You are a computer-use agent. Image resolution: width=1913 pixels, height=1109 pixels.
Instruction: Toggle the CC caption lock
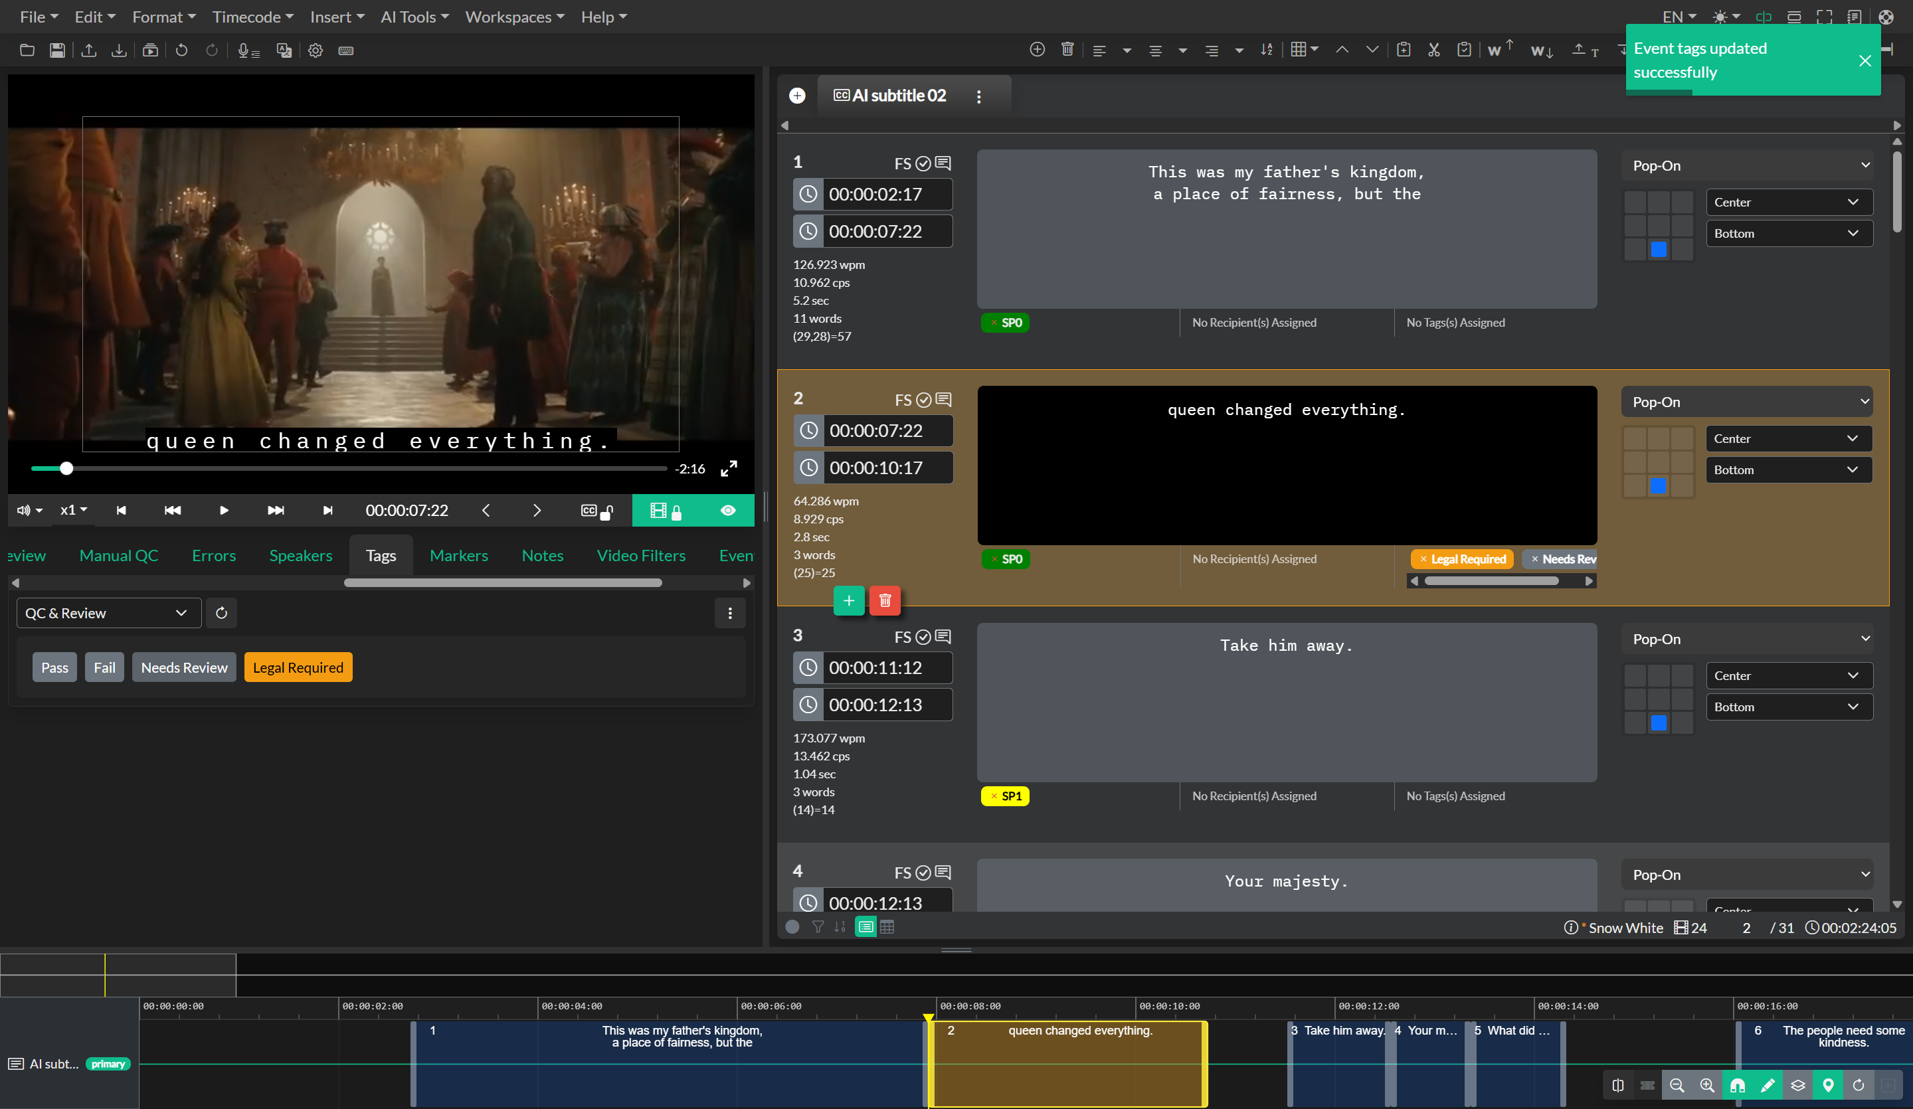click(596, 510)
